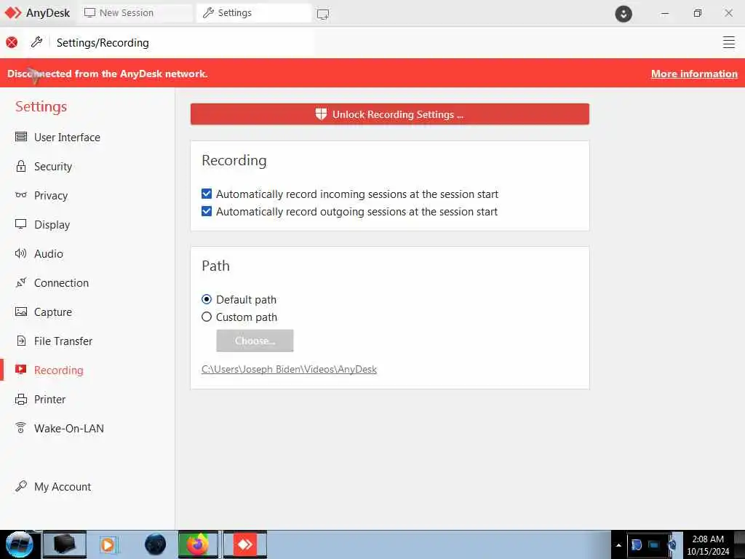Screen dimensions: 745x559
Task: Toggle automatically record outgoing sessions checkbox
Action: coord(206,211)
